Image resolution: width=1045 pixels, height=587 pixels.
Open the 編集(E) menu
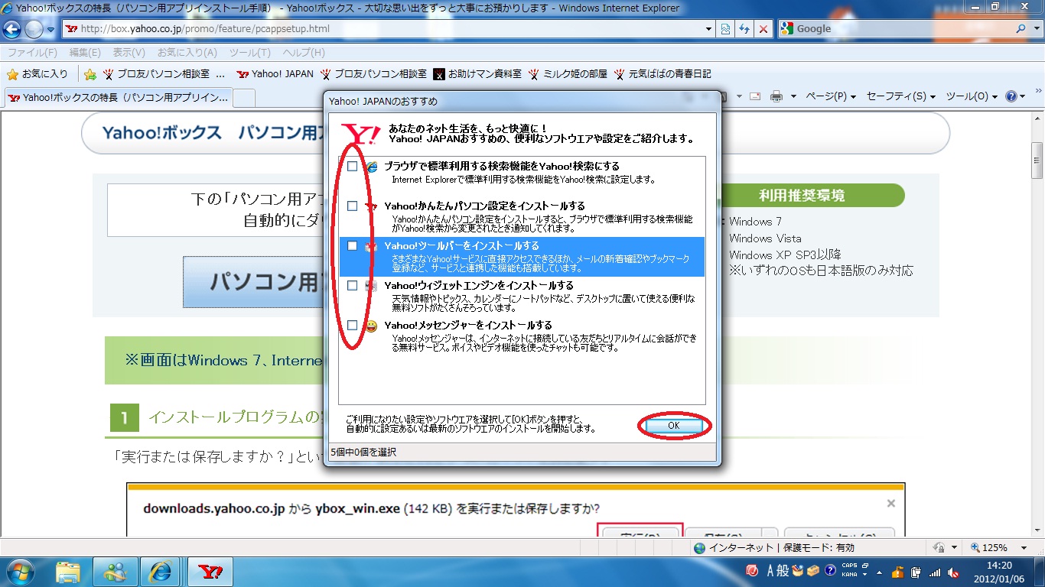pyautogui.click(x=85, y=53)
